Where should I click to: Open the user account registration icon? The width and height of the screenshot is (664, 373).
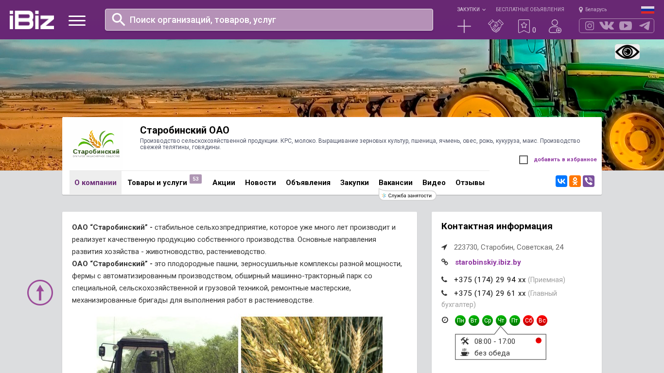point(555,26)
